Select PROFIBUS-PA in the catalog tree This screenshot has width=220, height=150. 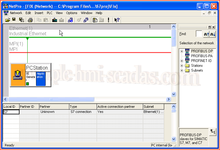point(201,56)
